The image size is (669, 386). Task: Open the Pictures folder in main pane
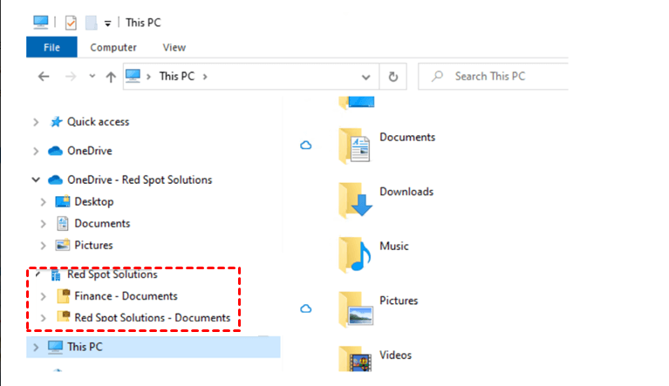pyautogui.click(x=356, y=308)
